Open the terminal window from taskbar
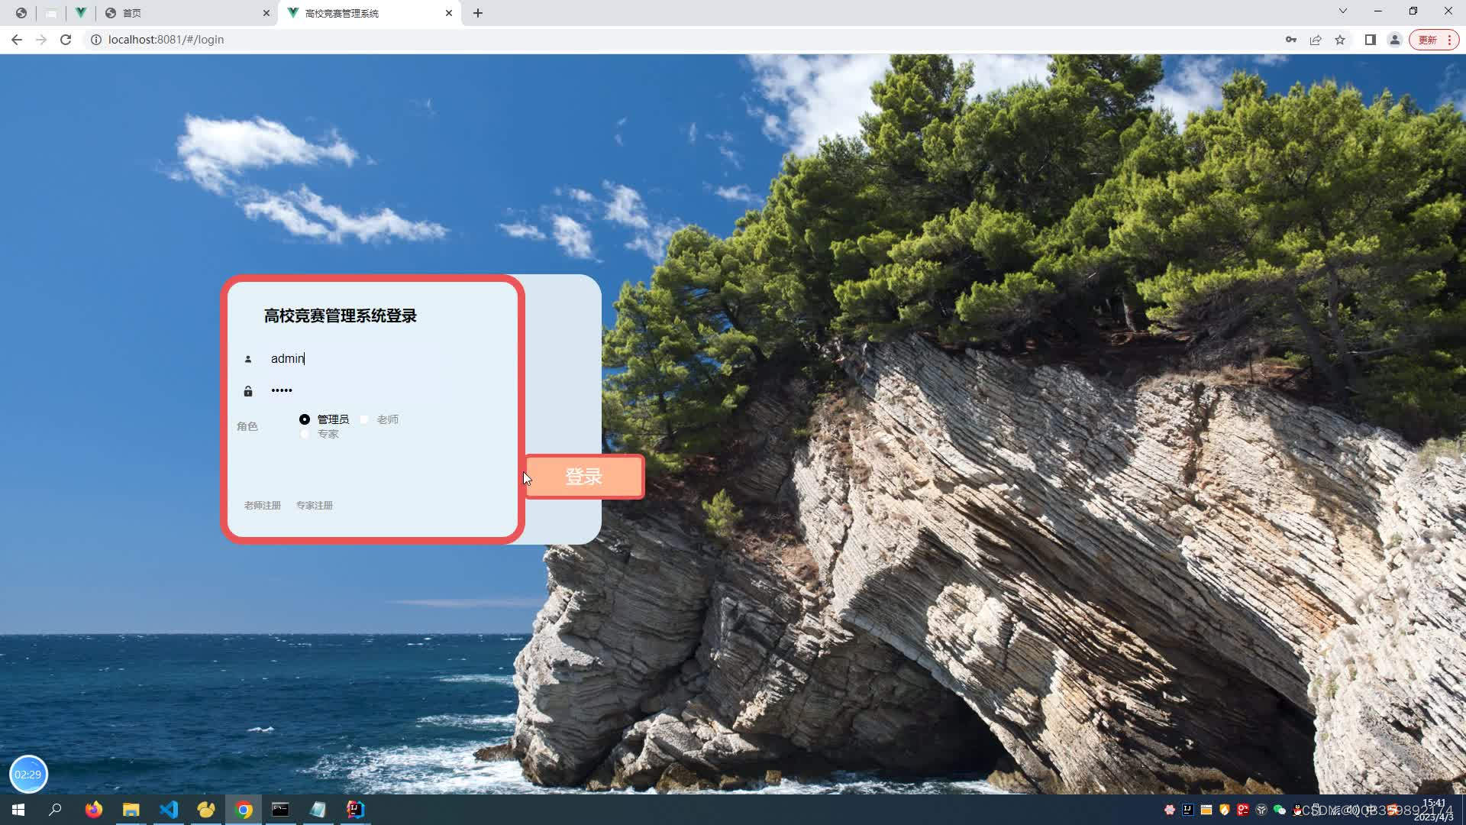This screenshot has height=825, width=1466. tap(281, 810)
